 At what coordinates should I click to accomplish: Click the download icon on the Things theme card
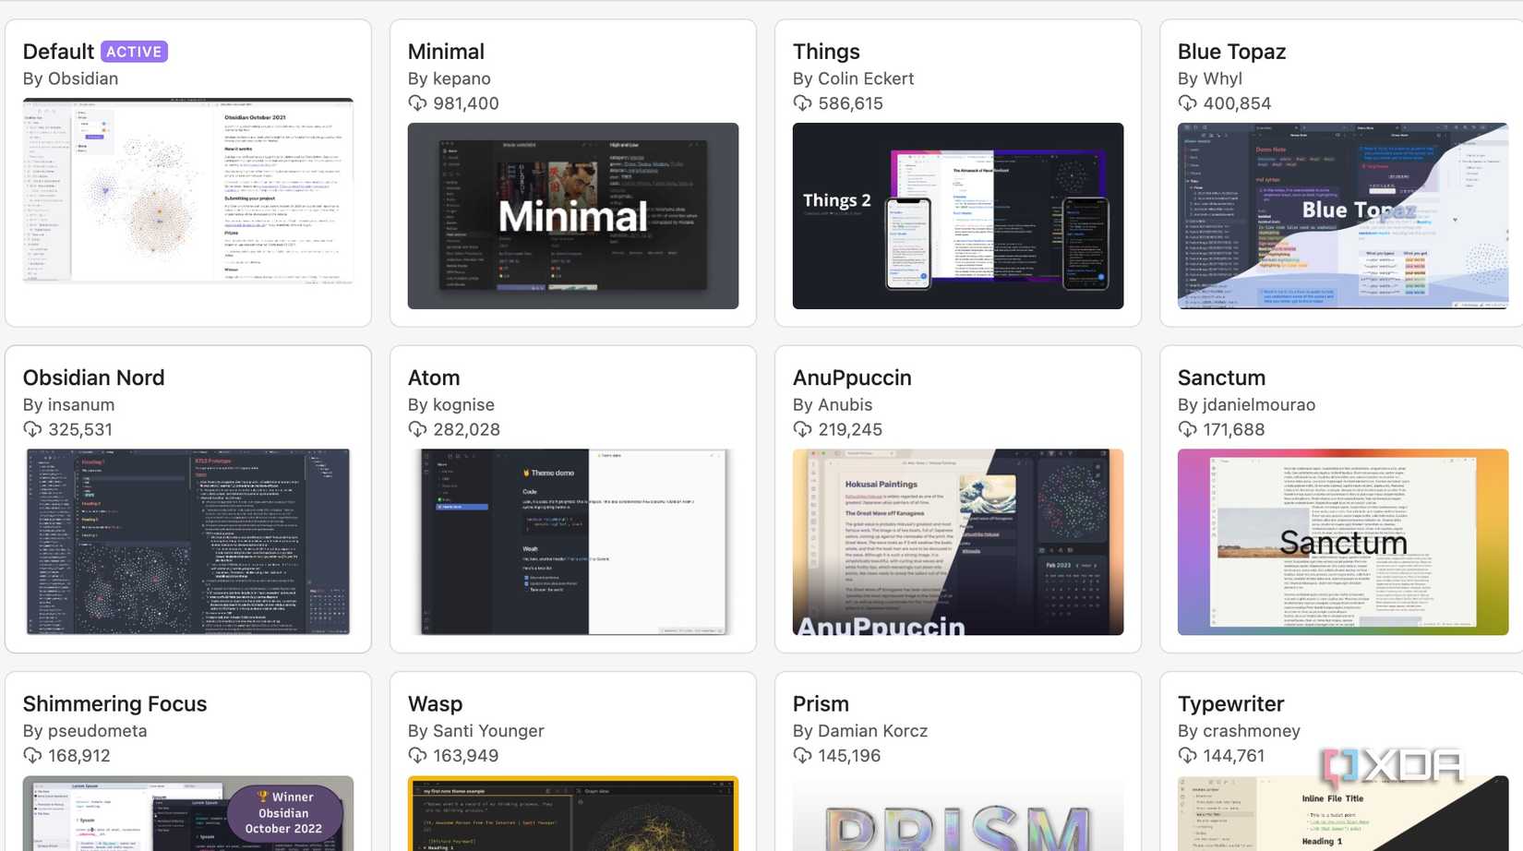pyautogui.click(x=800, y=103)
